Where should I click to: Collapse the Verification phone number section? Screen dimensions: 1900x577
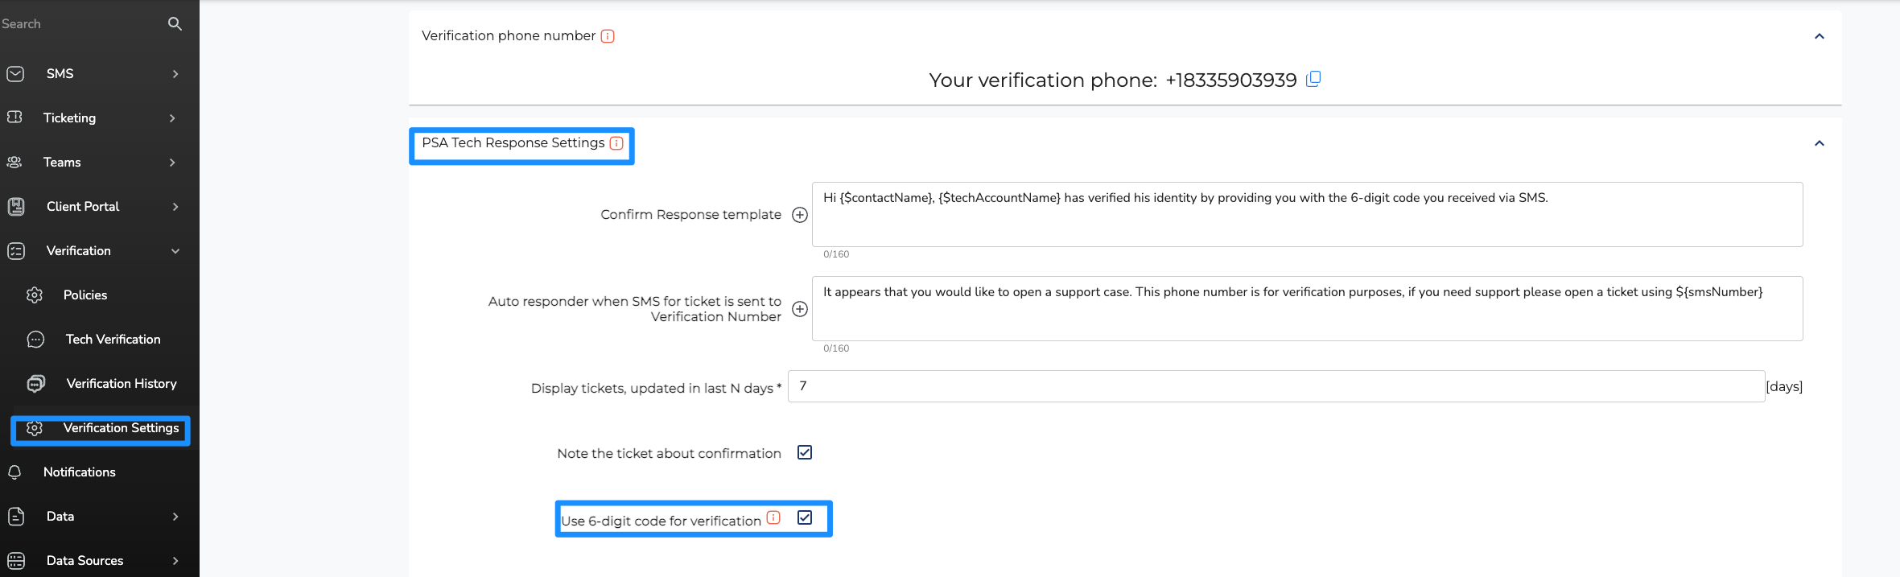[x=1820, y=36]
